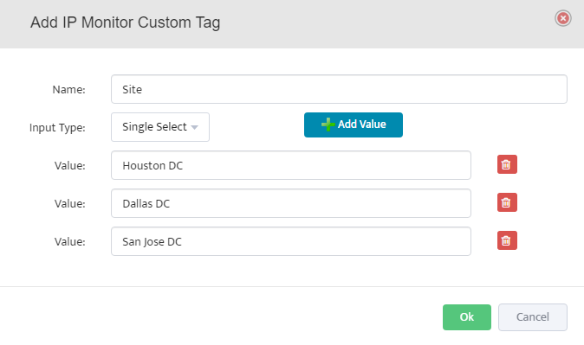The height and width of the screenshot is (345, 584).
Task: Click the Name: label
Action: [x=69, y=90]
